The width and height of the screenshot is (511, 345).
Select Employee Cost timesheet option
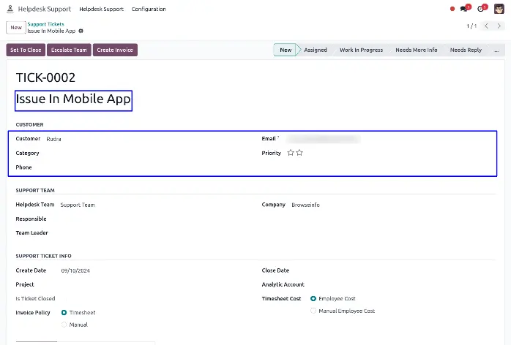pos(314,299)
